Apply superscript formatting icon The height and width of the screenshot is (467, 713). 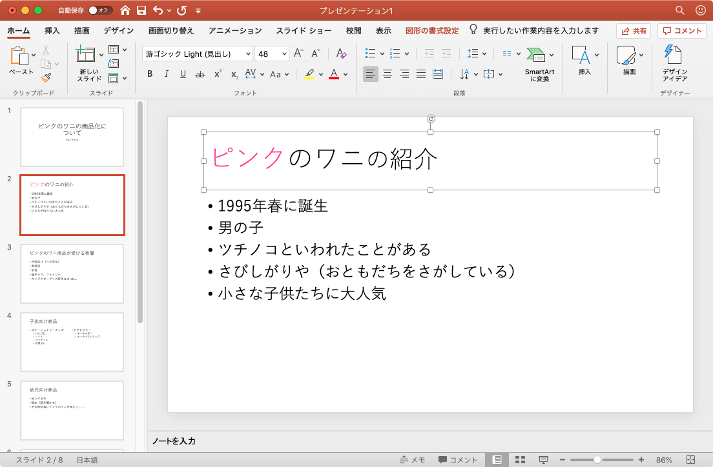[x=218, y=74]
